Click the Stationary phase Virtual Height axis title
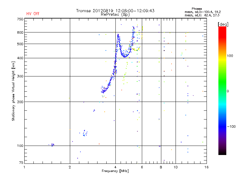 [x=13, y=91]
